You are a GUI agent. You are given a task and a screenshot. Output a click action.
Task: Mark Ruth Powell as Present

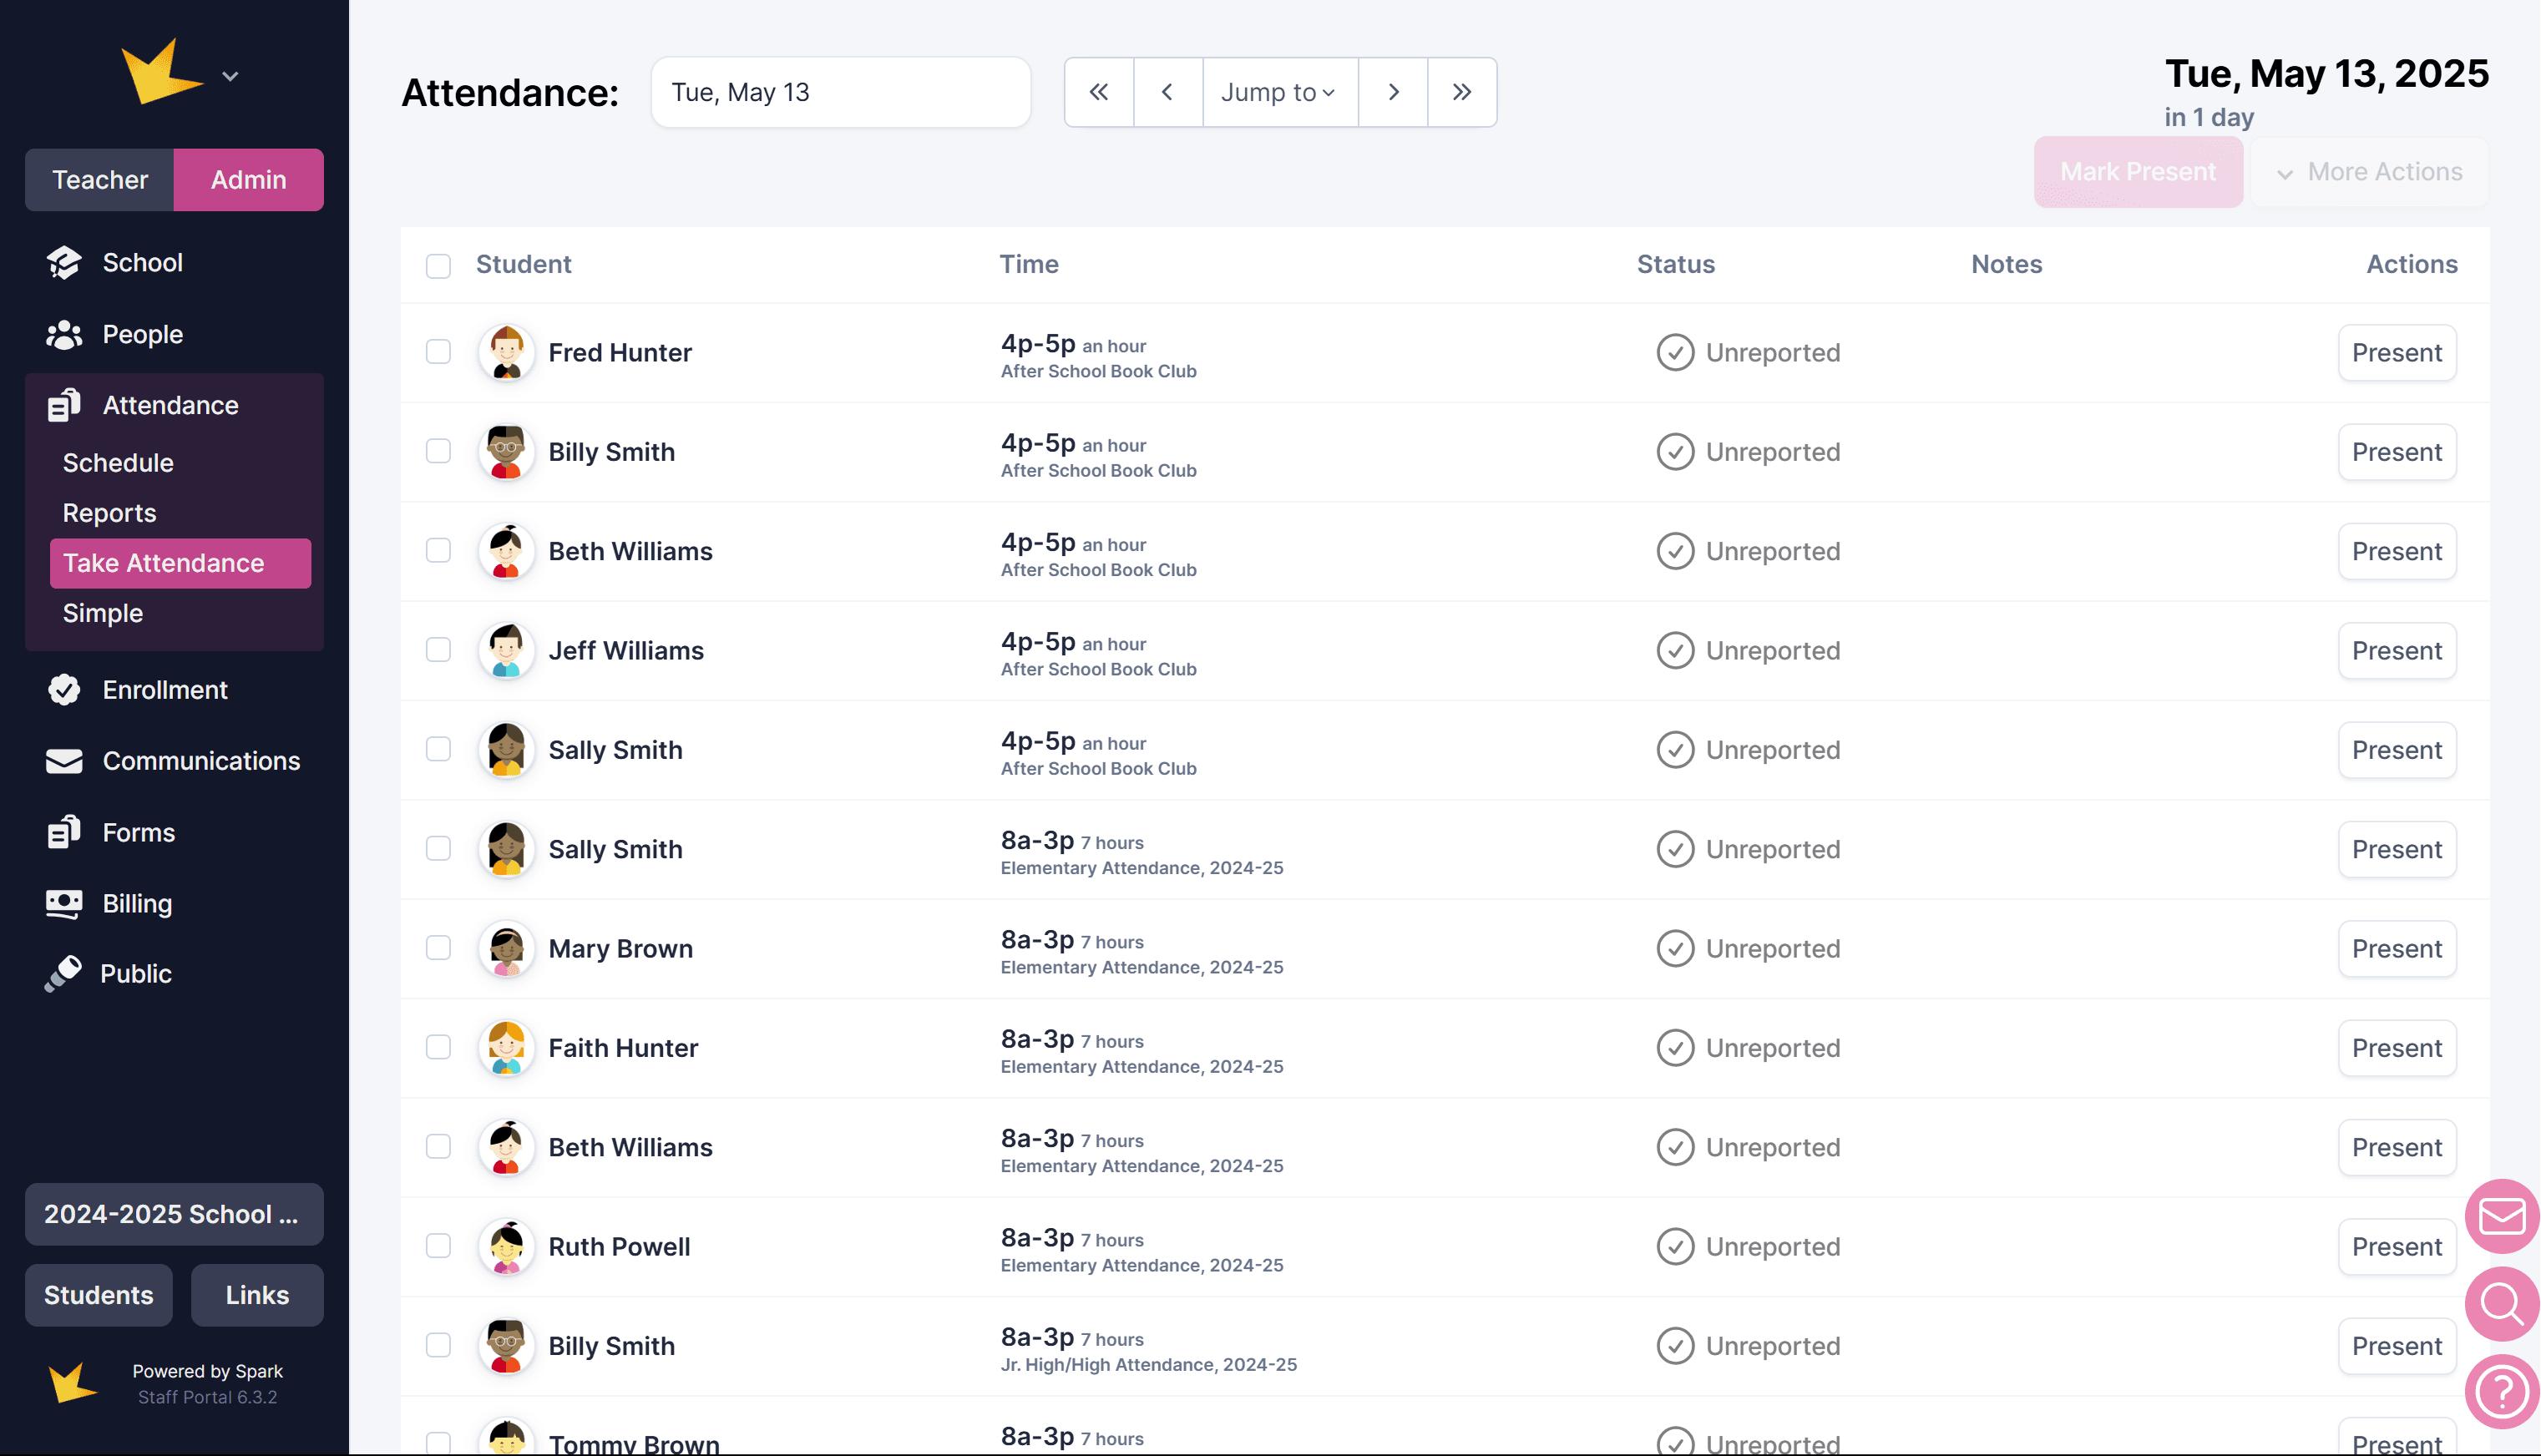(2396, 1247)
